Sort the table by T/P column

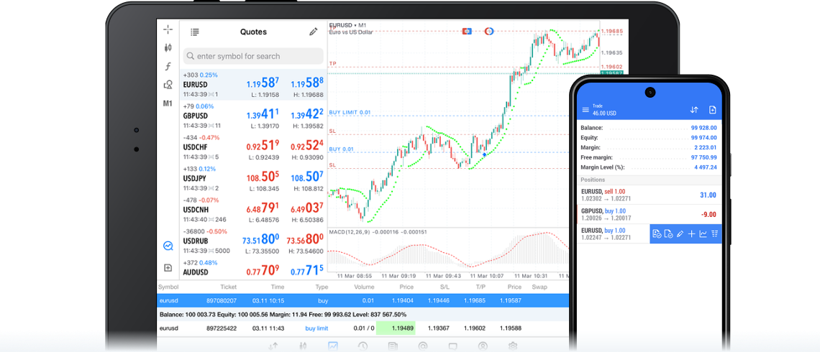click(x=480, y=287)
